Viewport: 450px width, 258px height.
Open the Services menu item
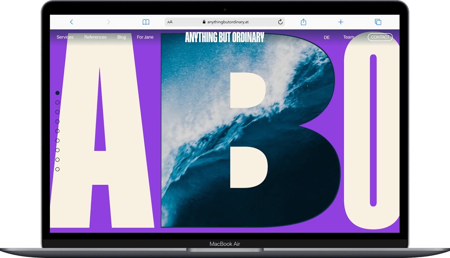(65, 37)
